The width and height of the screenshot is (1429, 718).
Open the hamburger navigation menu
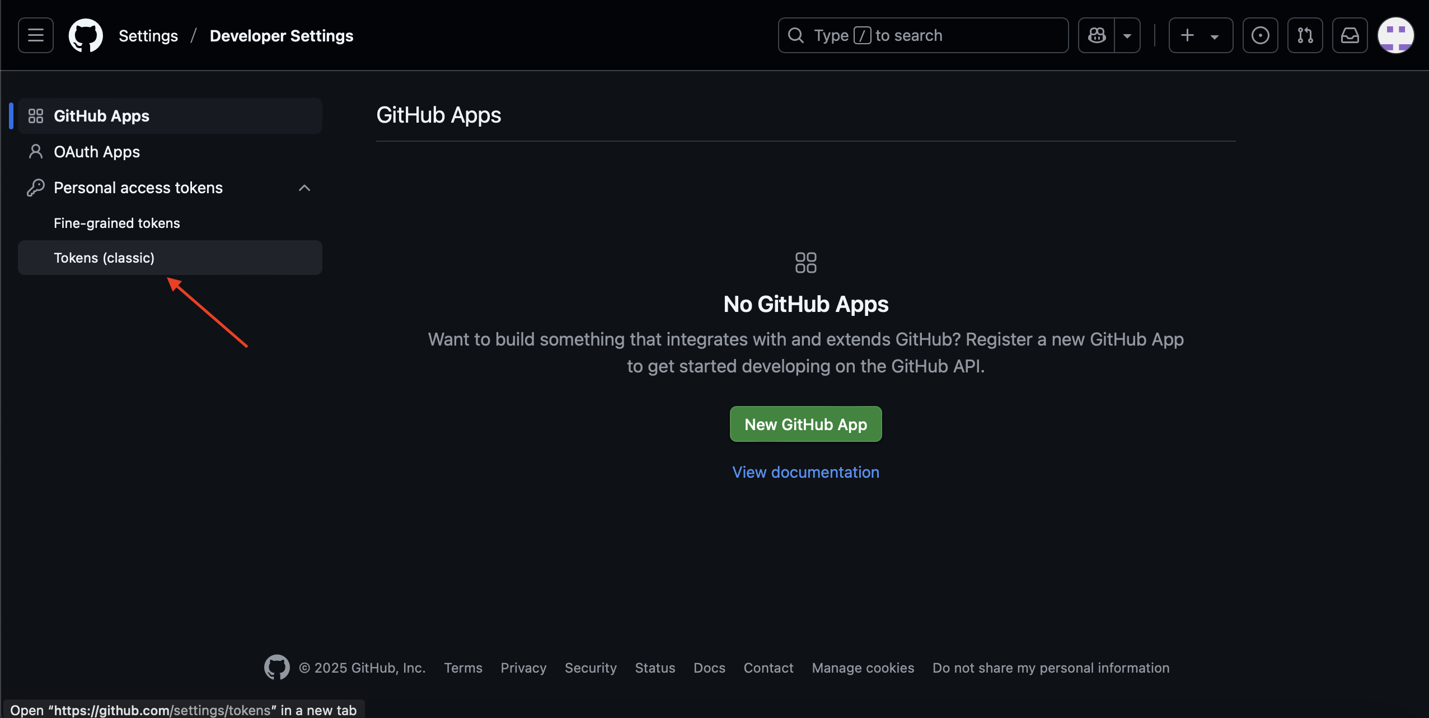click(36, 35)
